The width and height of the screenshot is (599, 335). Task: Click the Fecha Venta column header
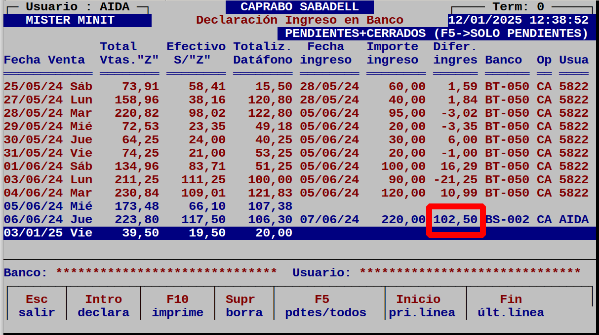click(44, 60)
